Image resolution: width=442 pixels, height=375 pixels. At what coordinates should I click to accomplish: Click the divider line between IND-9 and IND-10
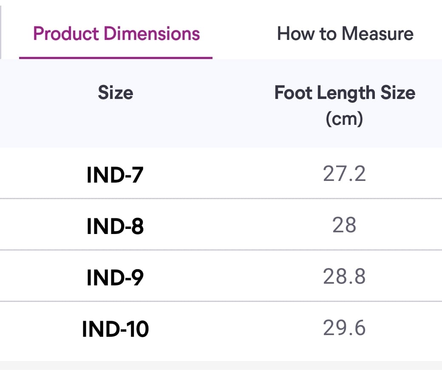(221, 302)
